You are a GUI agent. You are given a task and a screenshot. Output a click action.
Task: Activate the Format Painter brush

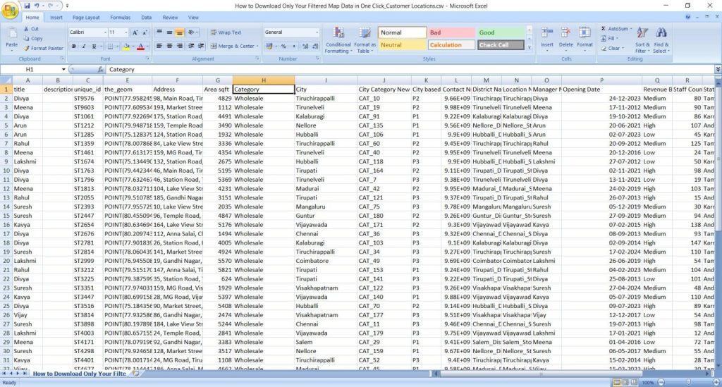click(x=43, y=49)
